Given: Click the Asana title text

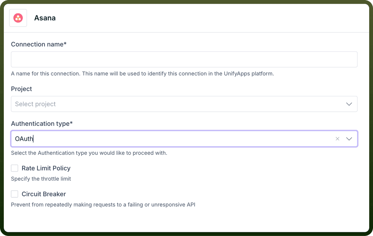Looking at the screenshot, I should point(45,18).
